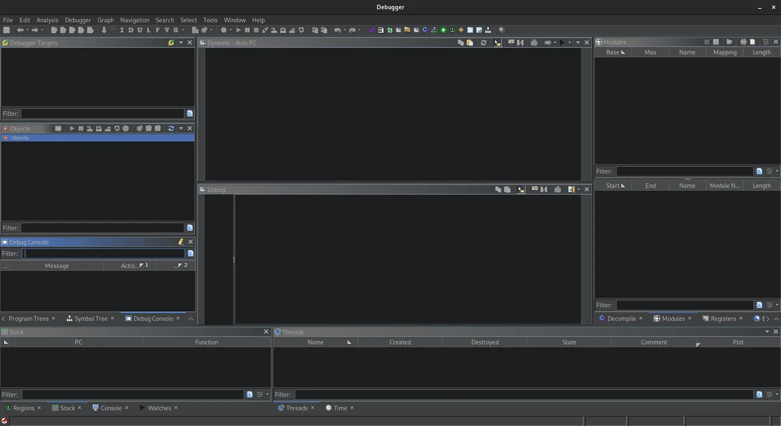The height and width of the screenshot is (426, 781).
Task: Switch to the Symbol Tree tab
Action: click(x=91, y=319)
